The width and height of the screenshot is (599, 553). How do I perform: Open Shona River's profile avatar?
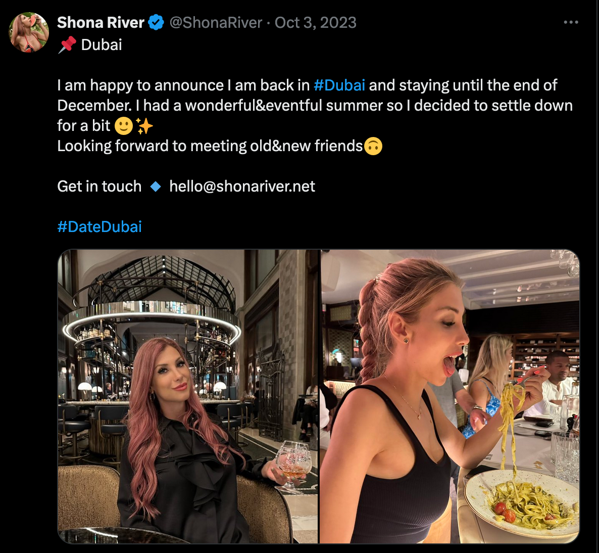click(x=29, y=33)
